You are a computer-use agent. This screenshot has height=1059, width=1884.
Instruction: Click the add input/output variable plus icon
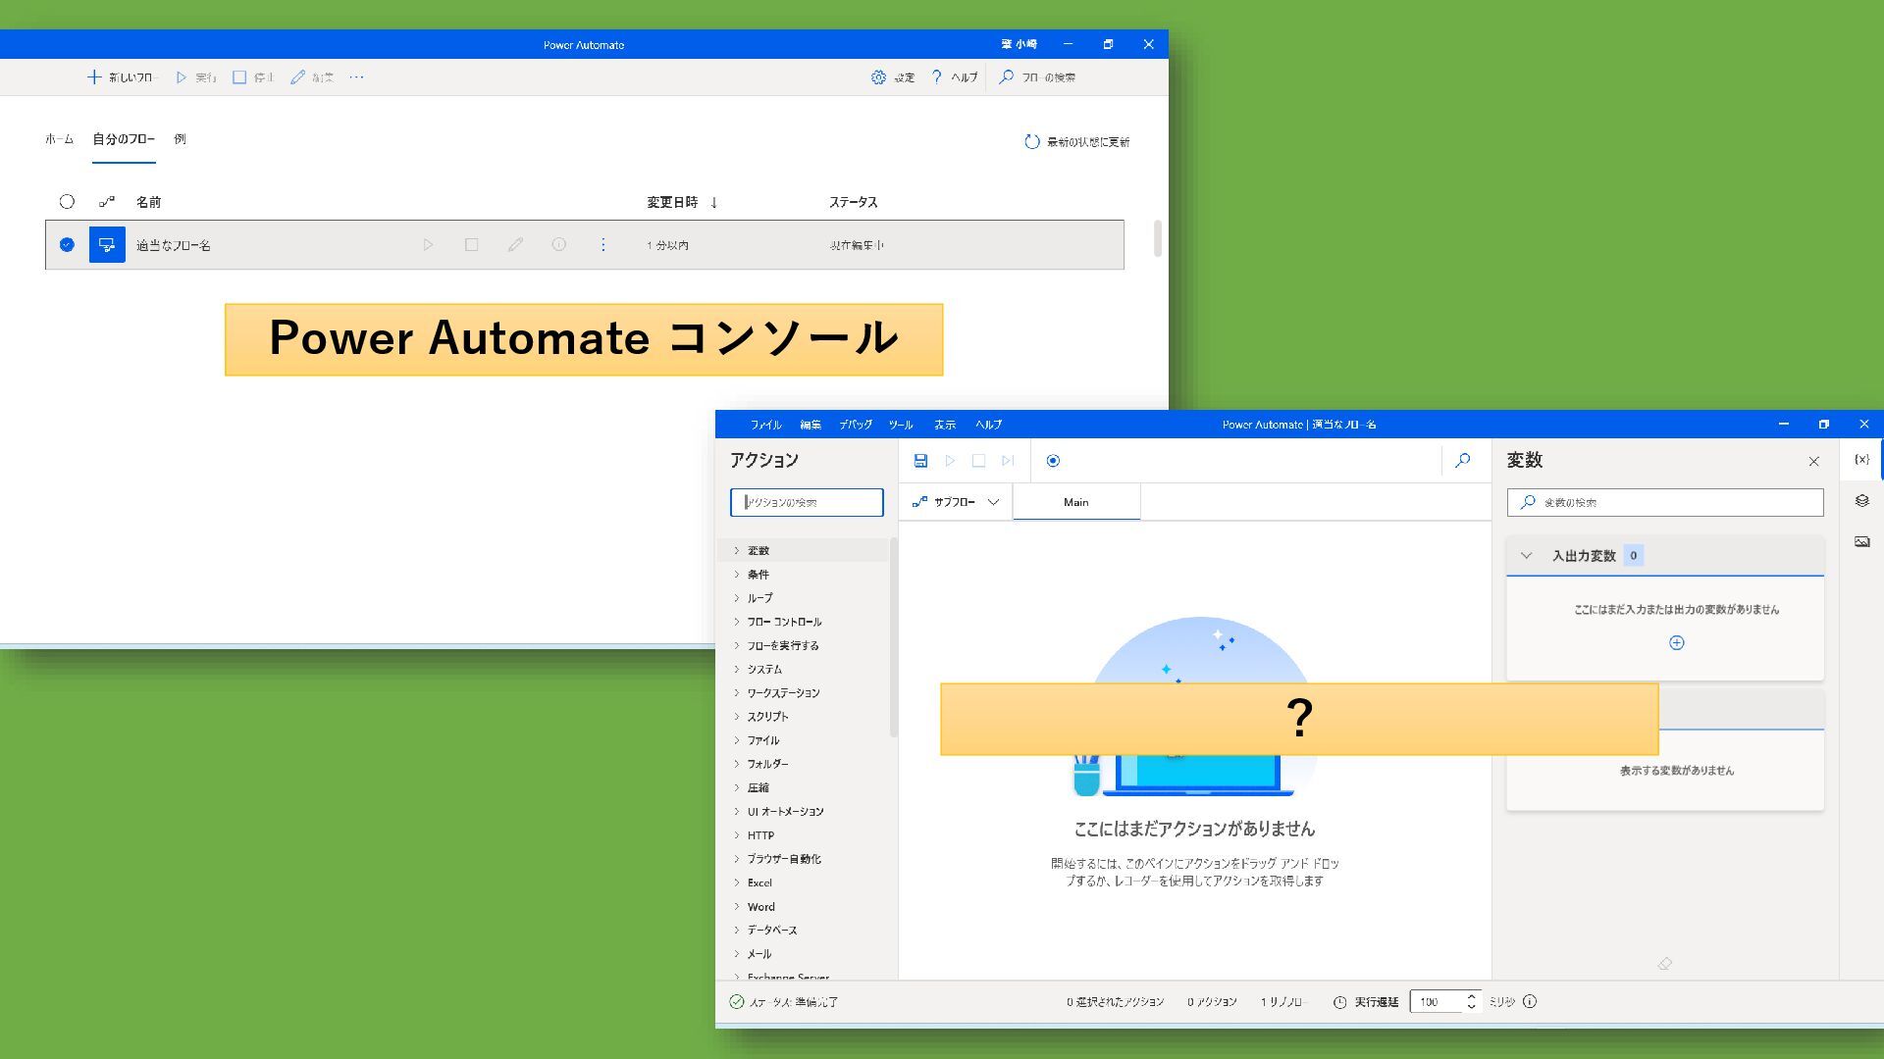(1676, 643)
